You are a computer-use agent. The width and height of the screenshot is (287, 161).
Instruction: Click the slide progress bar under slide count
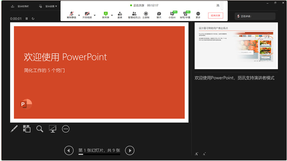click(x=99, y=154)
